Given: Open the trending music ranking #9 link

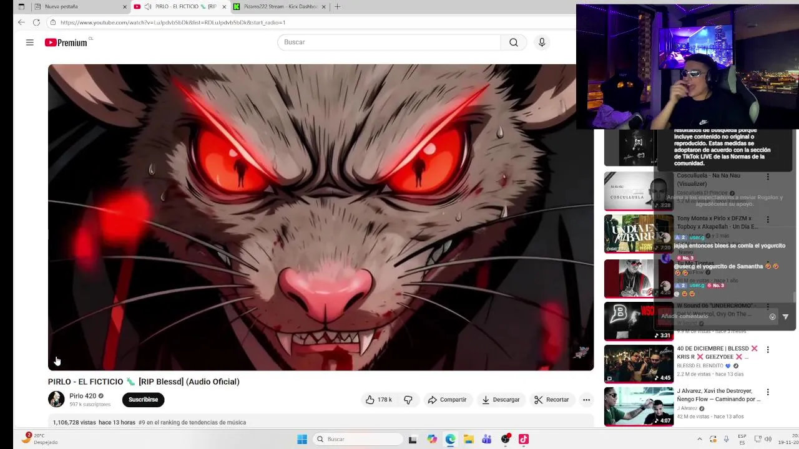Looking at the screenshot, I should (192, 422).
